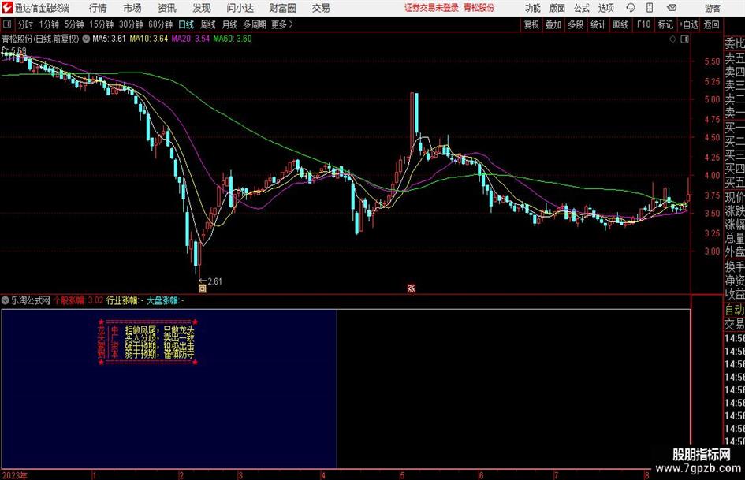Open the 财富圈 menu

tap(282, 8)
